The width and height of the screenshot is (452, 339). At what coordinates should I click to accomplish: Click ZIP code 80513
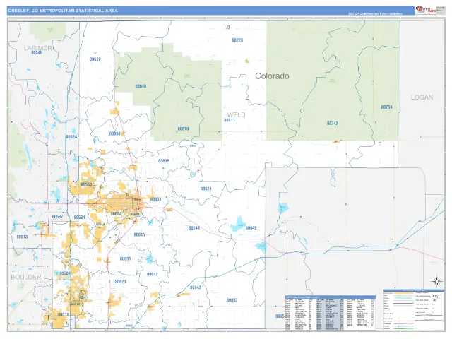point(22,237)
